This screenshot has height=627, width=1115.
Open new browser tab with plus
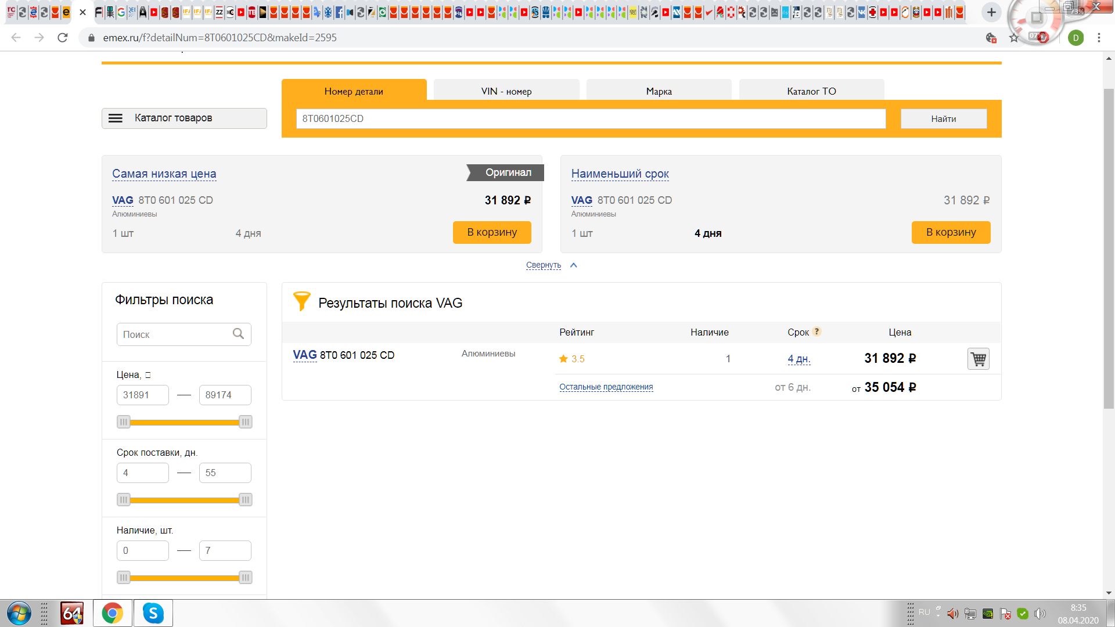coord(991,12)
